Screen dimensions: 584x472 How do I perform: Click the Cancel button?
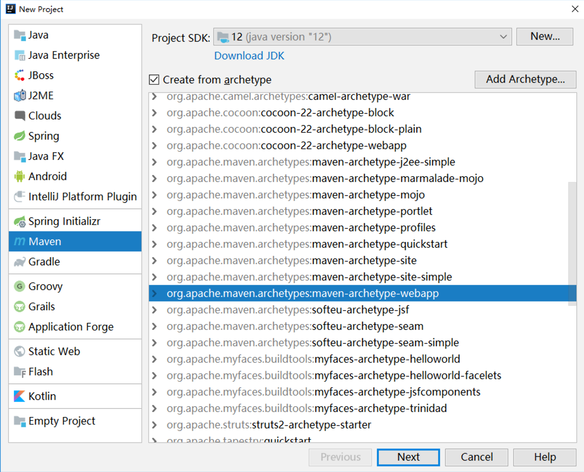[x=477, y=457]
